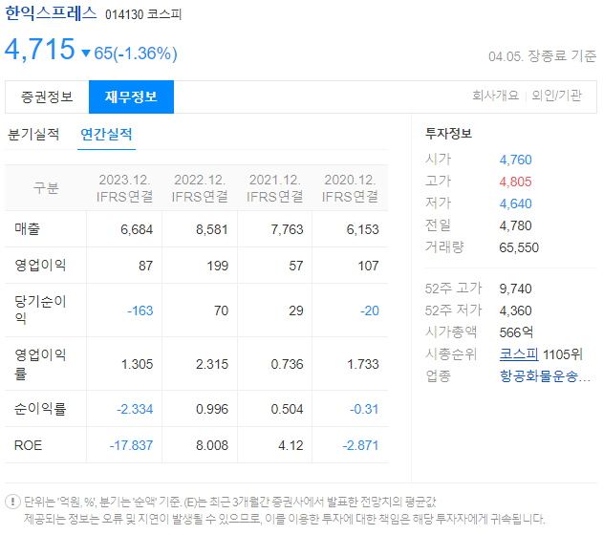Click the ROE value -17.837
603x535 pixels.
coord(131,445)
